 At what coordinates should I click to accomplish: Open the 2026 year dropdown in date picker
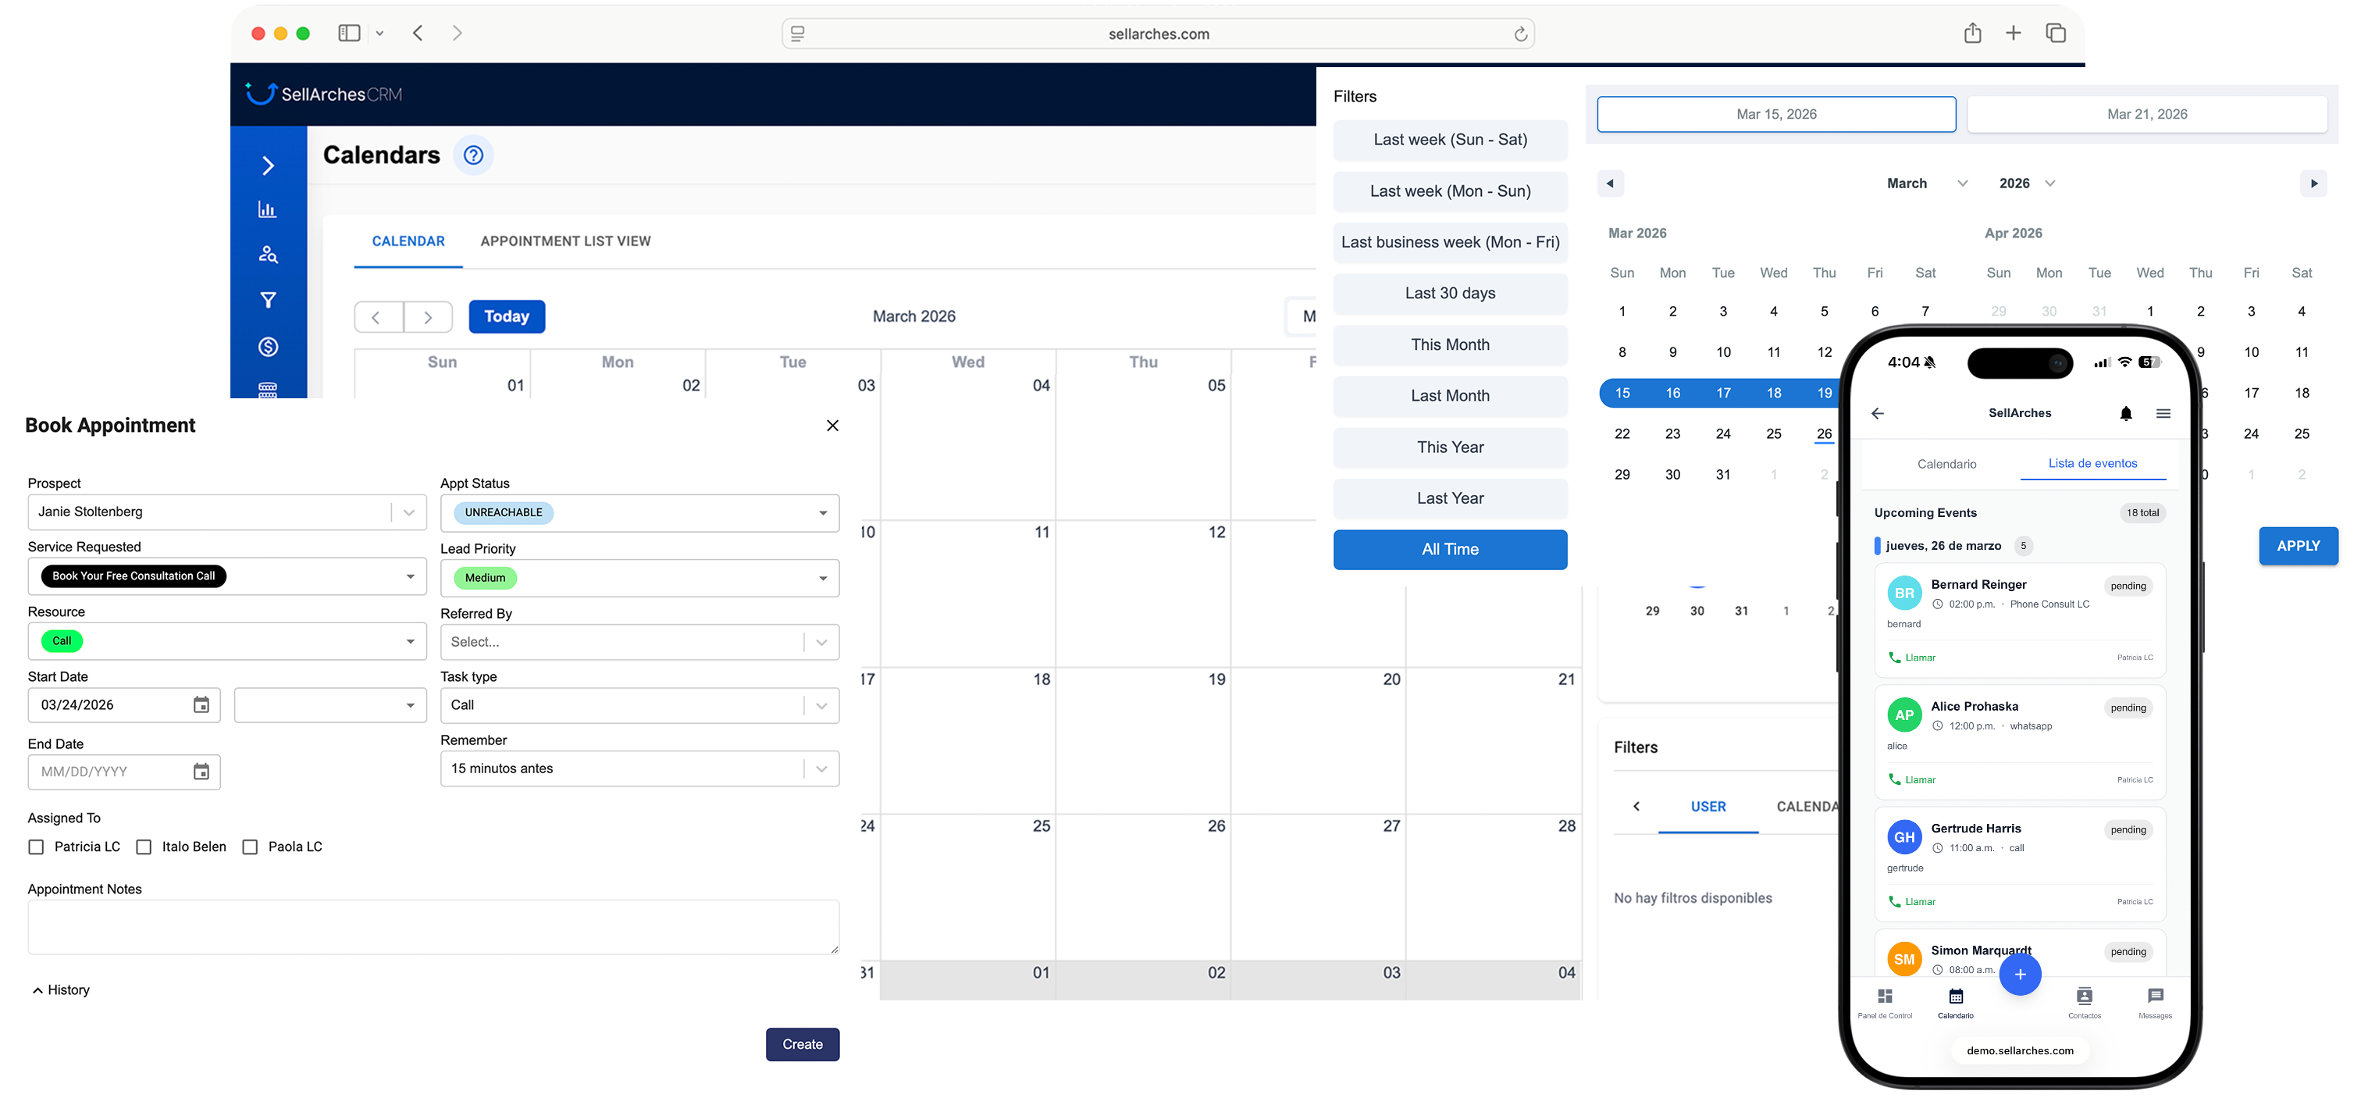tap(2027, 184)
